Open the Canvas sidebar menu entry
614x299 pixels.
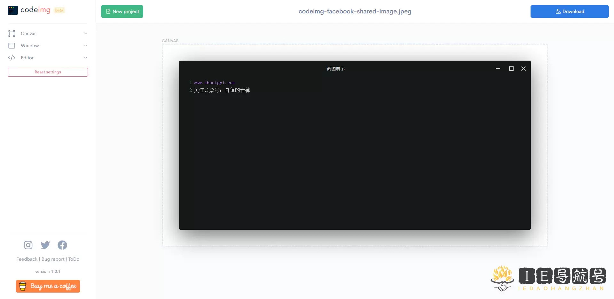(x=28, y=34)
